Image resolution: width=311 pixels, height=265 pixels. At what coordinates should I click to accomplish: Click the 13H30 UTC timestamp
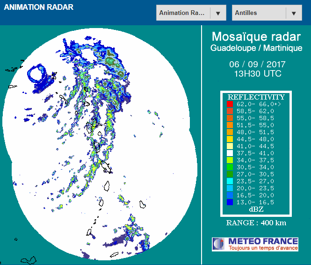[258, 74]
